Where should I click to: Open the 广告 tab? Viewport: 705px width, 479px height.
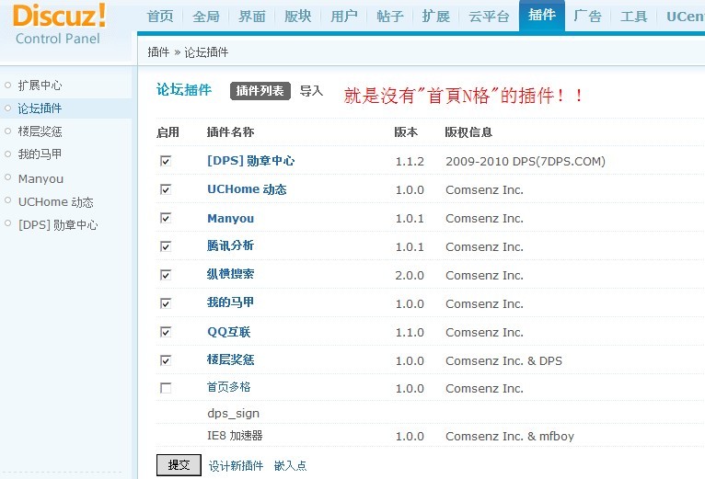pyautogui.click(x=587, y=17)
